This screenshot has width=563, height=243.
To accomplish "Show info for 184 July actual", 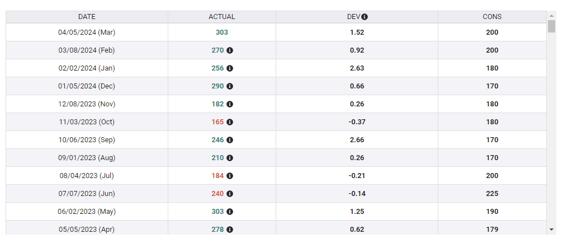I will click(x=230, y=176).
